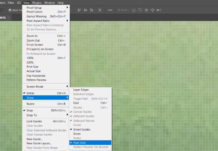Select the 3D Rotate (orbit) mode icon
Screen dimensions: 218x151
point(134,10)
